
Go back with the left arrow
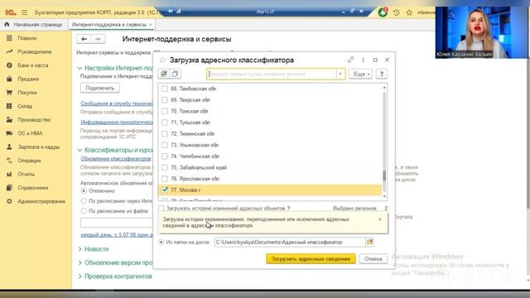[x=84, y=39]
